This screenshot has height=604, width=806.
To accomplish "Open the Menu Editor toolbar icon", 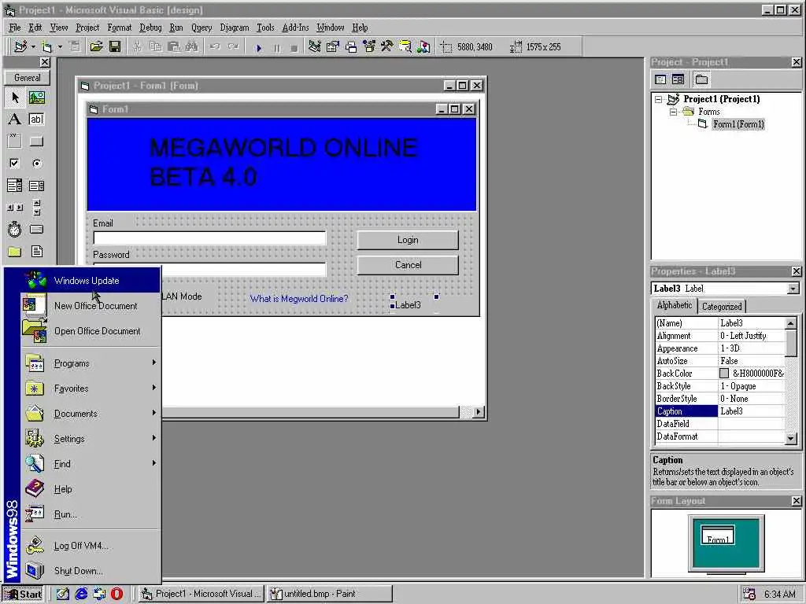I will coord(75,46).
